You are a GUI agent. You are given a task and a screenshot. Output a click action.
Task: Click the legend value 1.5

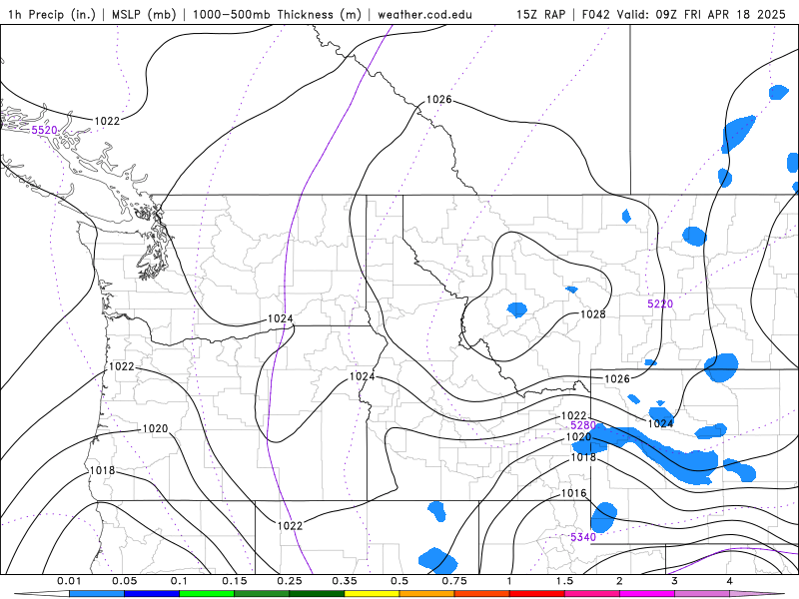click(x=564, y=581)
